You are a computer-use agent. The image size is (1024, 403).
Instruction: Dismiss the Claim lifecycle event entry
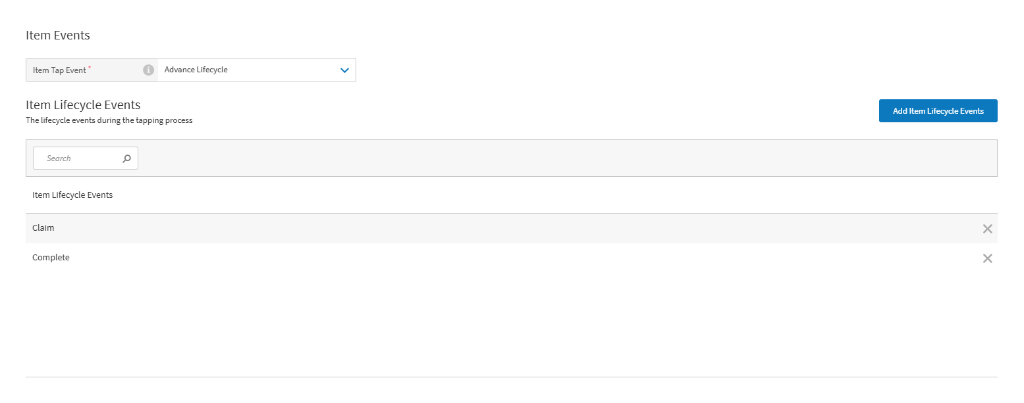coord(987,228)
